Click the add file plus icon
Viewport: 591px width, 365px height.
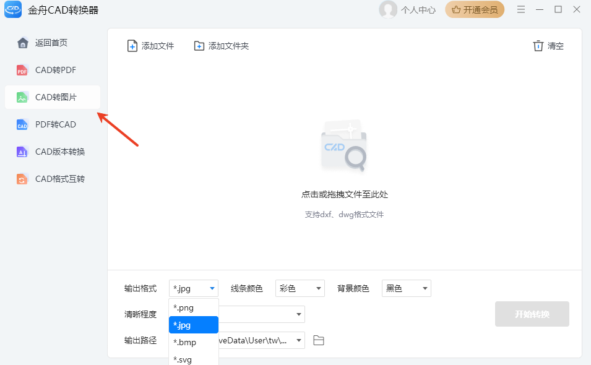pyautogui.click(x=132, y=46)
